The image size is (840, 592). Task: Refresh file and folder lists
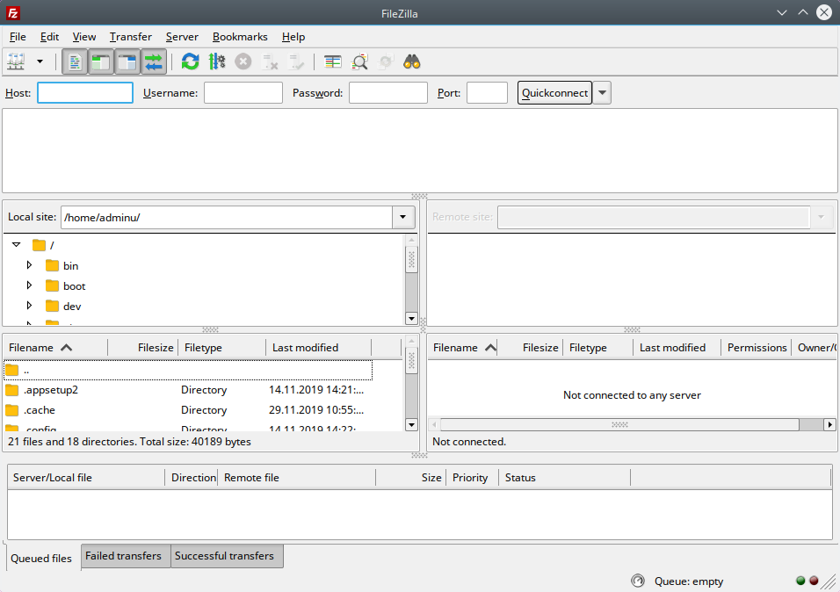coord(190,61)
